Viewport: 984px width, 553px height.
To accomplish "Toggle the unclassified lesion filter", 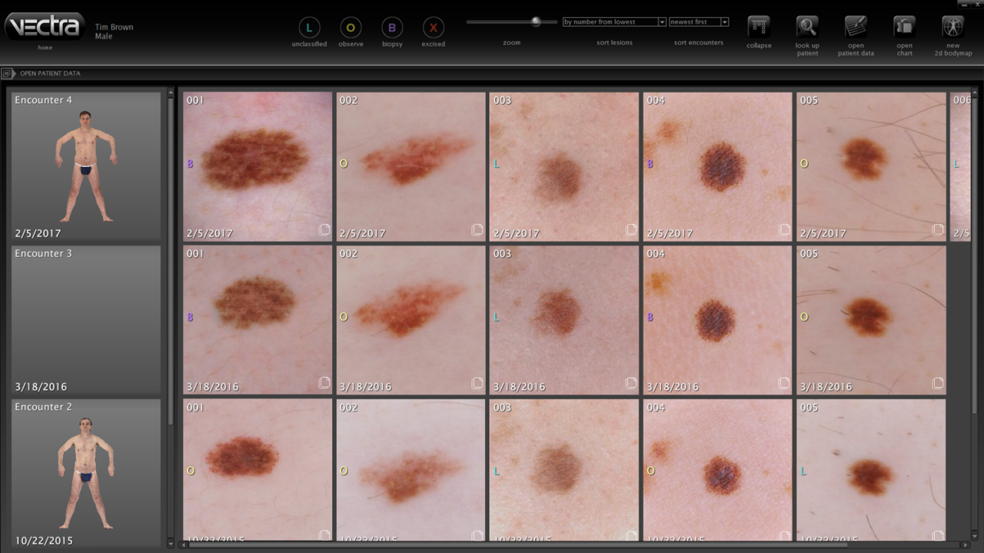I will [309, 28].
